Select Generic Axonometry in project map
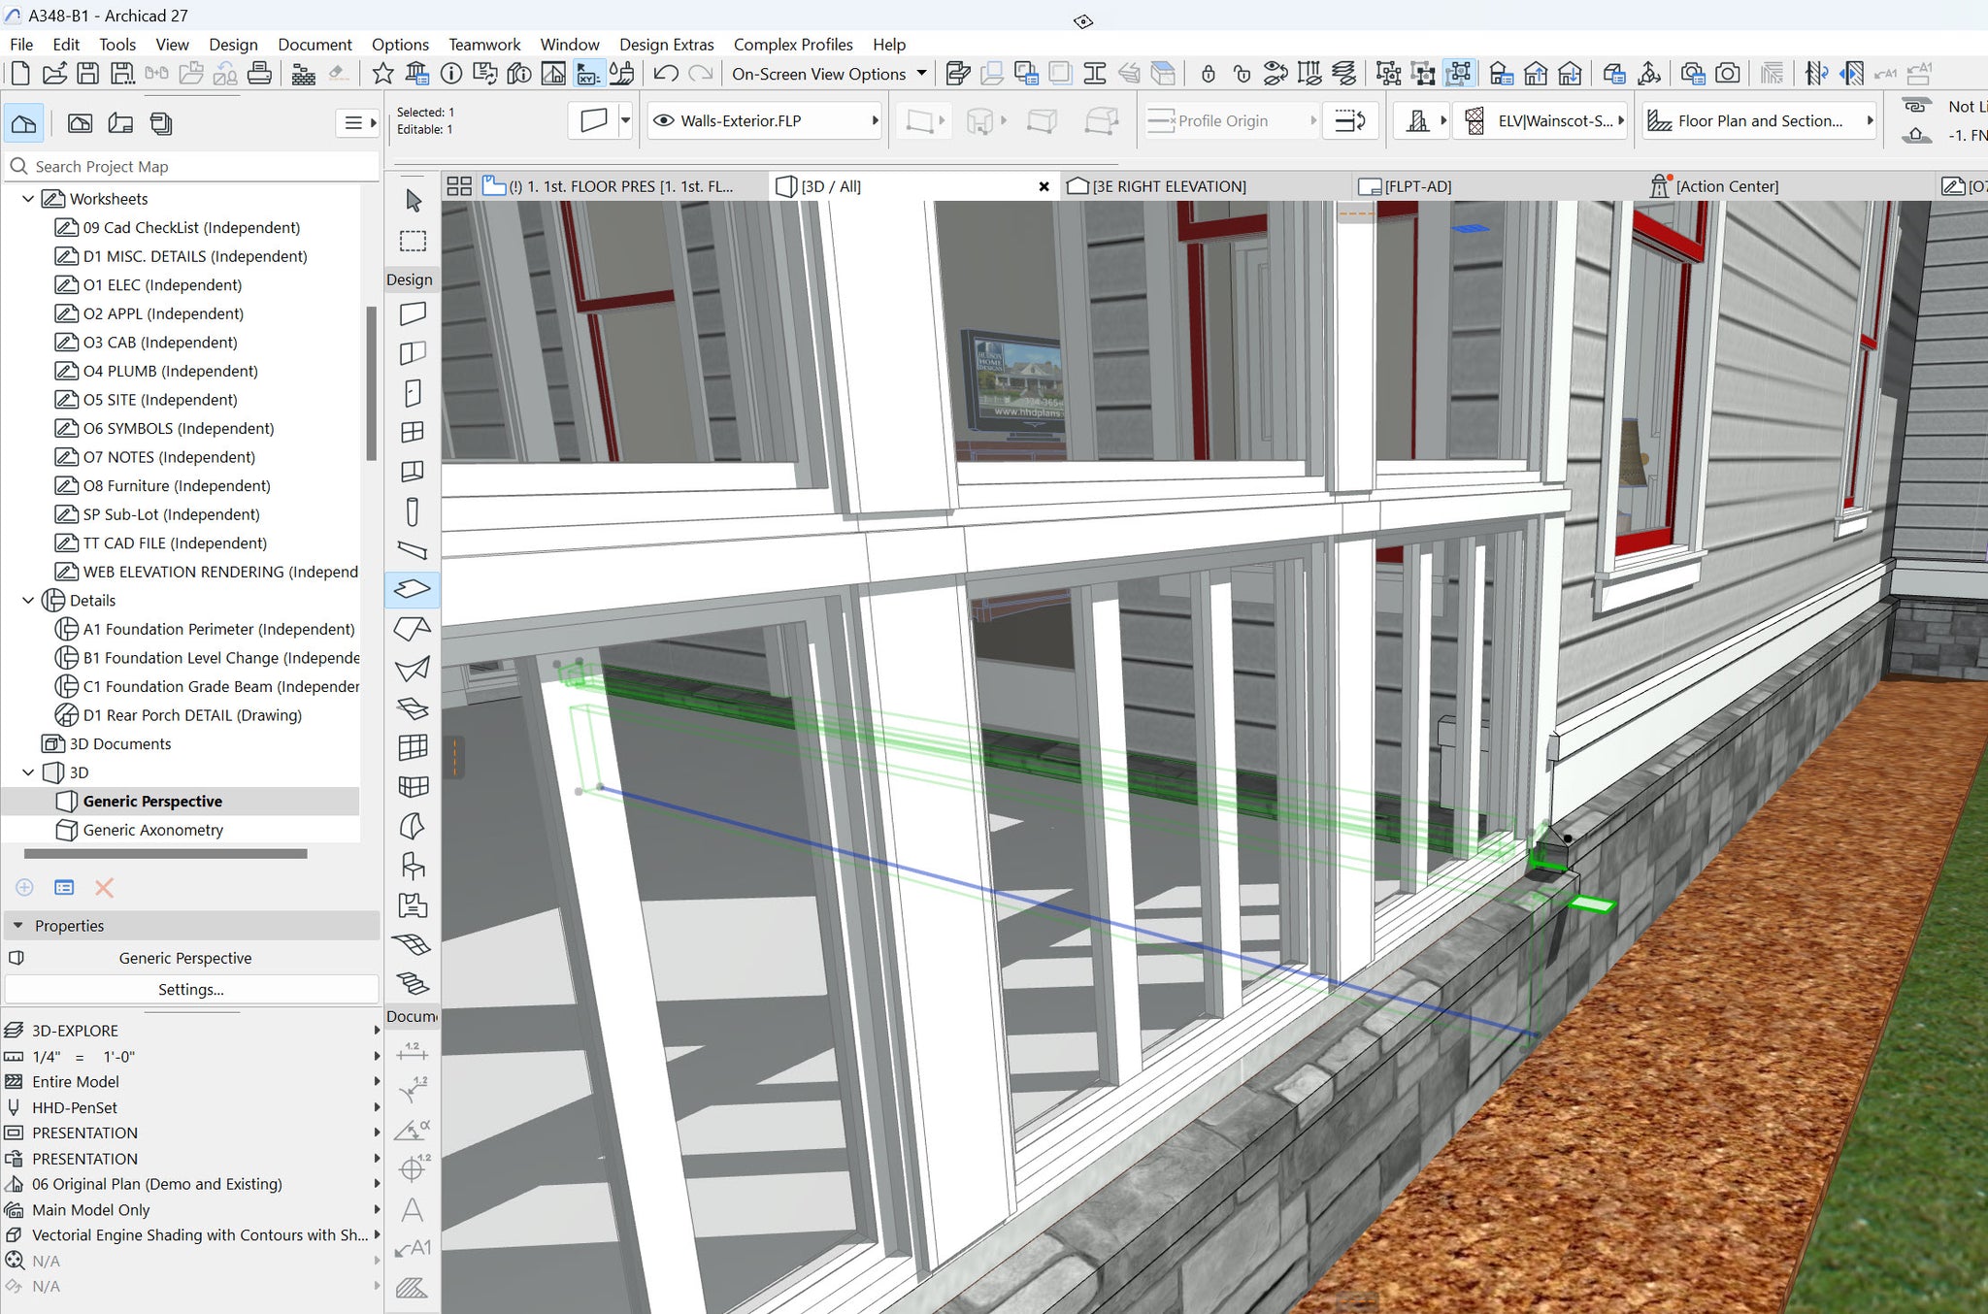 coord(152,830)
